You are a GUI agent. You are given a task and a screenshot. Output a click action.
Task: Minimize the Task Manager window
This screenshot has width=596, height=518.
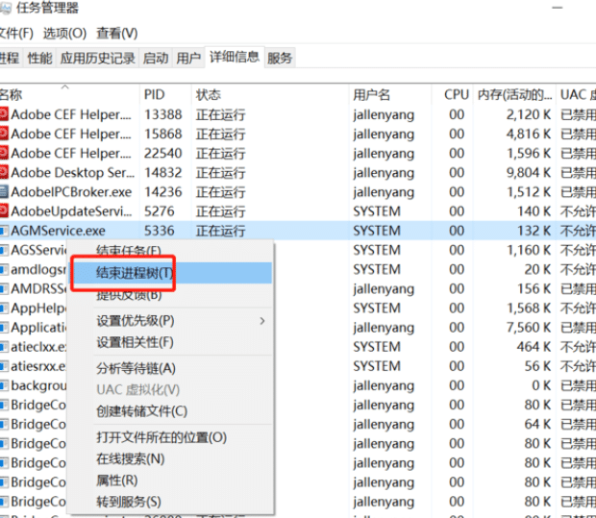[x=558, y=8]
